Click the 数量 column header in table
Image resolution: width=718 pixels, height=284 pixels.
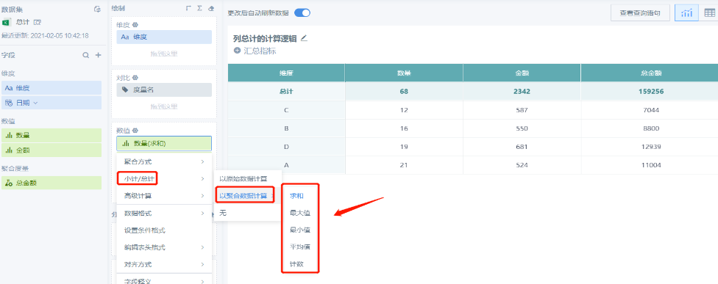(404, 73)
